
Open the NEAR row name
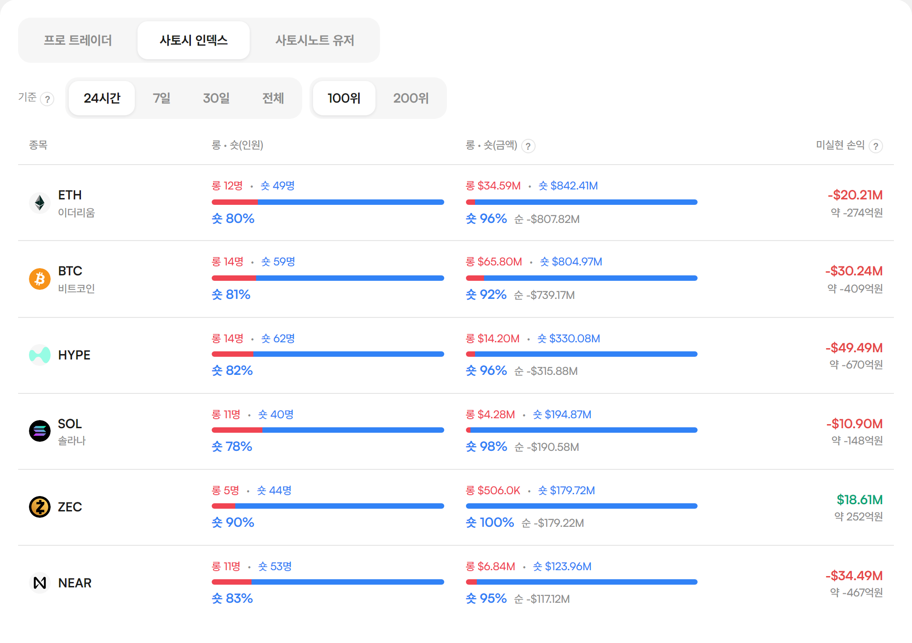click(x=75, y=583)
